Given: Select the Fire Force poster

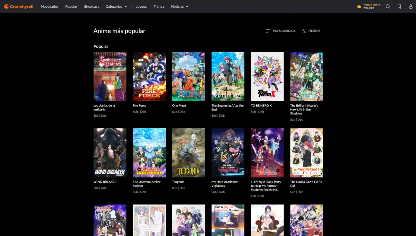Looking at the screenshot, I should point(149,77).
